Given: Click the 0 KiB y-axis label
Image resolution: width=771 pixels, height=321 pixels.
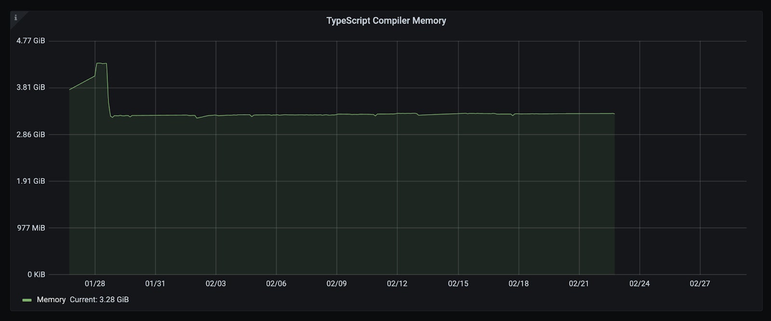Looking at the screenshot, I should coord(36,274).
